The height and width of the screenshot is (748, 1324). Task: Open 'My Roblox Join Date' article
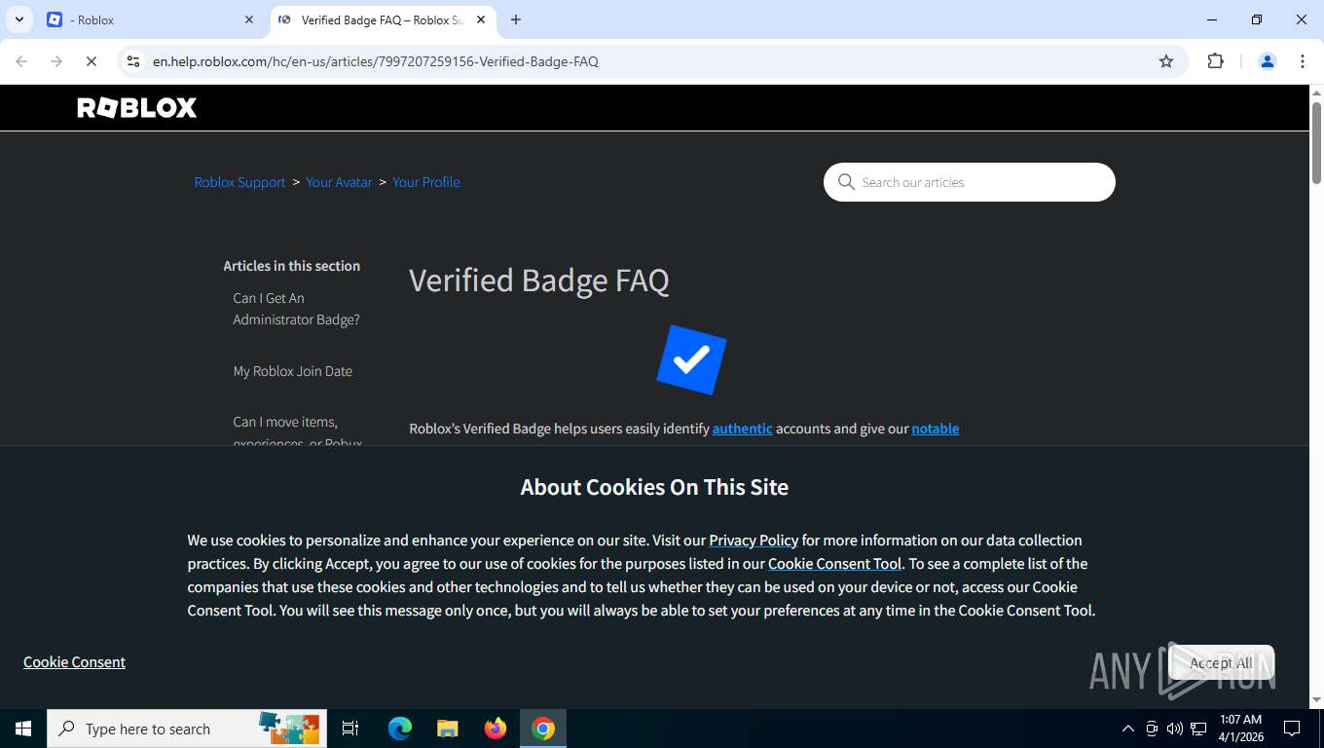point(292,371)
